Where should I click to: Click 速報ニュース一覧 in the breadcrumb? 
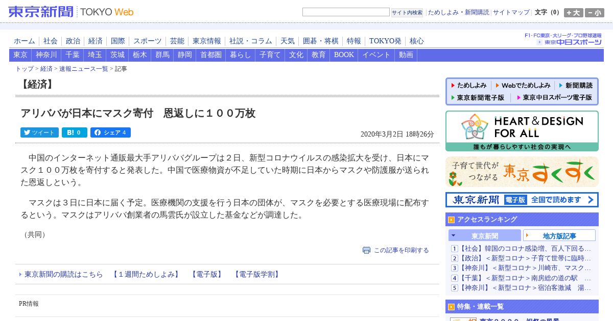84,69
